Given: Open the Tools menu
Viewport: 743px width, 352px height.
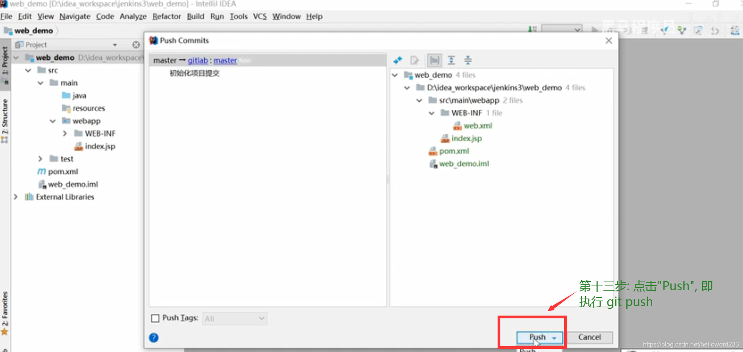Looking at the screenshot, I should (x=238, y=16).
